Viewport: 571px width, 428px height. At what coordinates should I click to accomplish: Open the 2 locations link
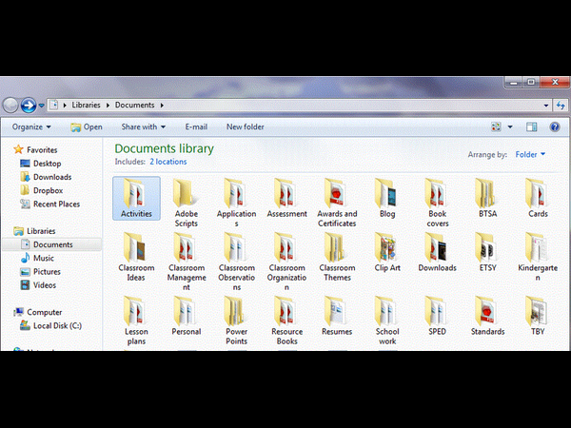tap(167, 162)
